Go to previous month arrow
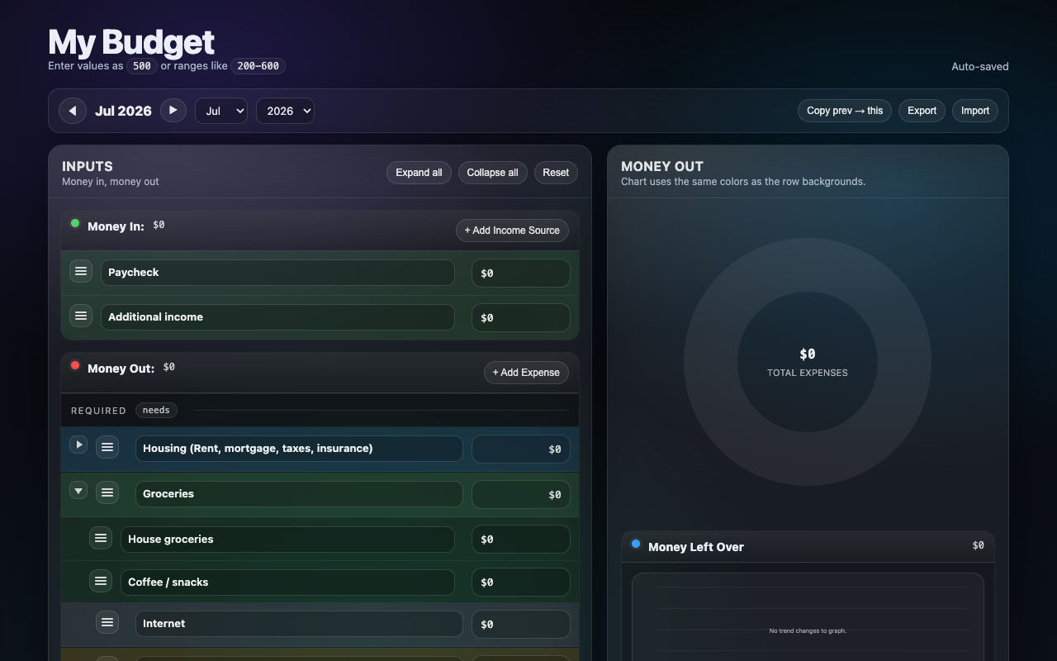Image resolution: width=1057 pixels, height=661 pixels. tap(73, 111)
